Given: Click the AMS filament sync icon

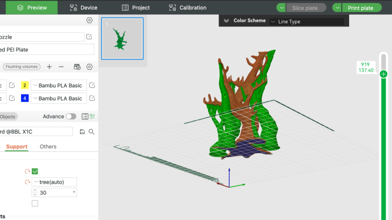Looking at the screenshot, I should click(x=77, y=67).
